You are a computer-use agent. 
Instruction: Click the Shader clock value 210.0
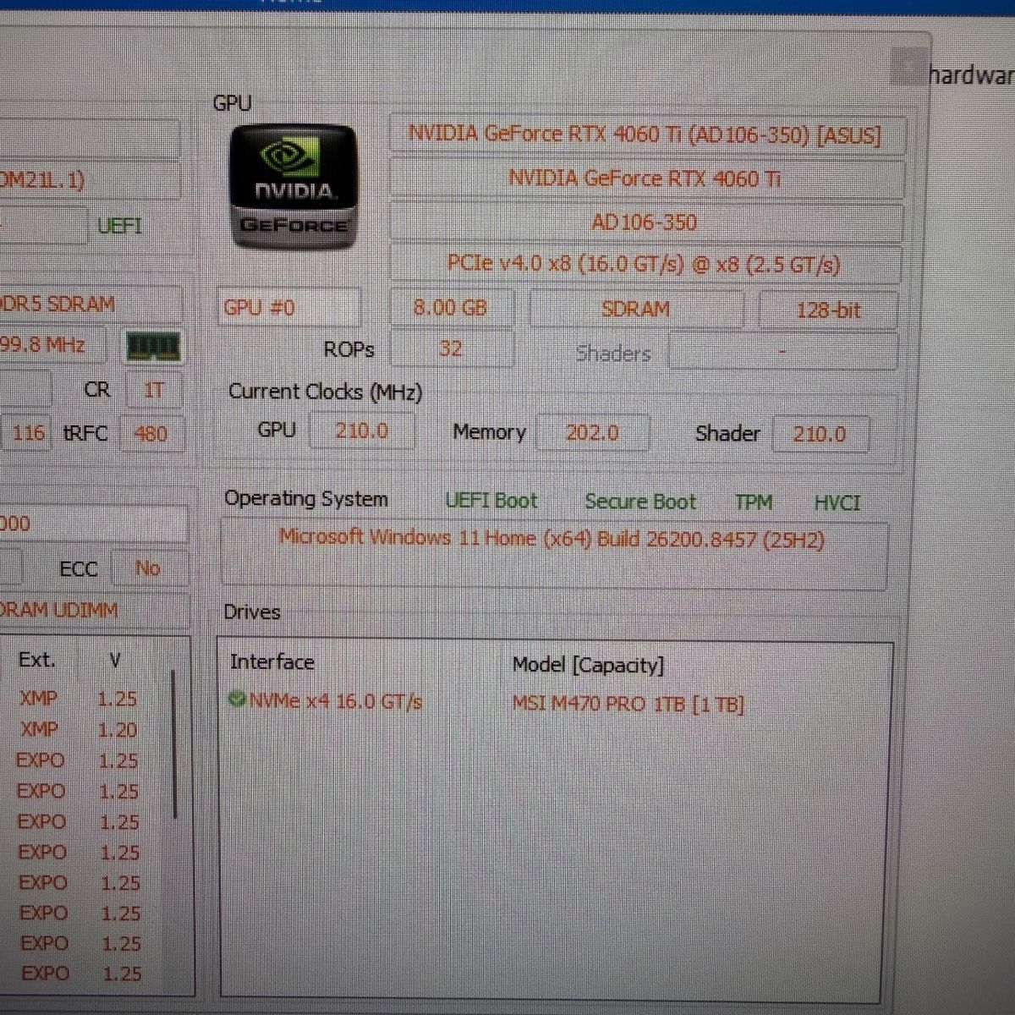click(x=820, y=434)
